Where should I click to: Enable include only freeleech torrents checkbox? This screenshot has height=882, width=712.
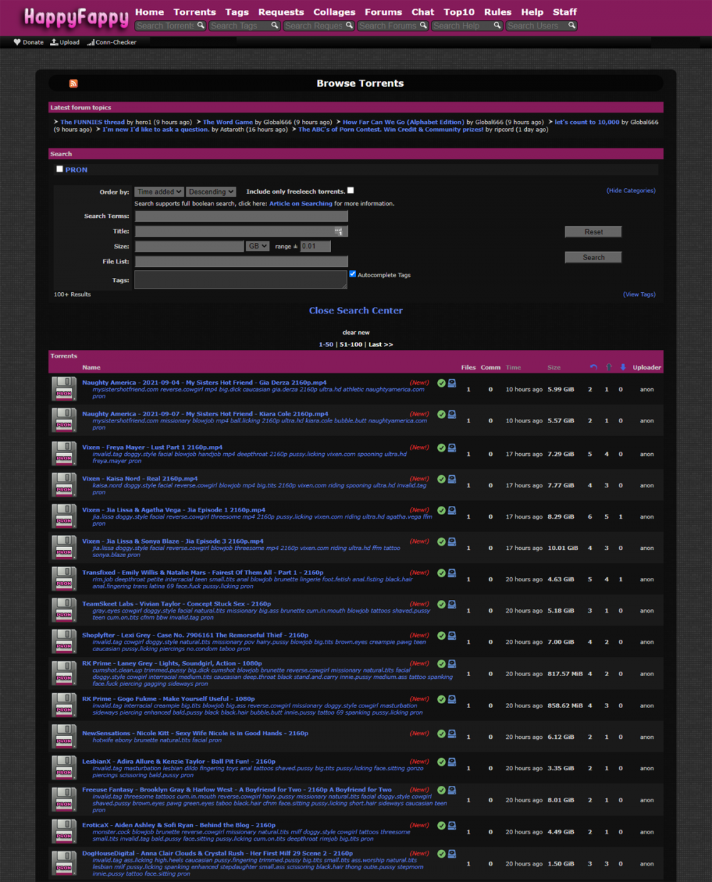coord(350,191)
